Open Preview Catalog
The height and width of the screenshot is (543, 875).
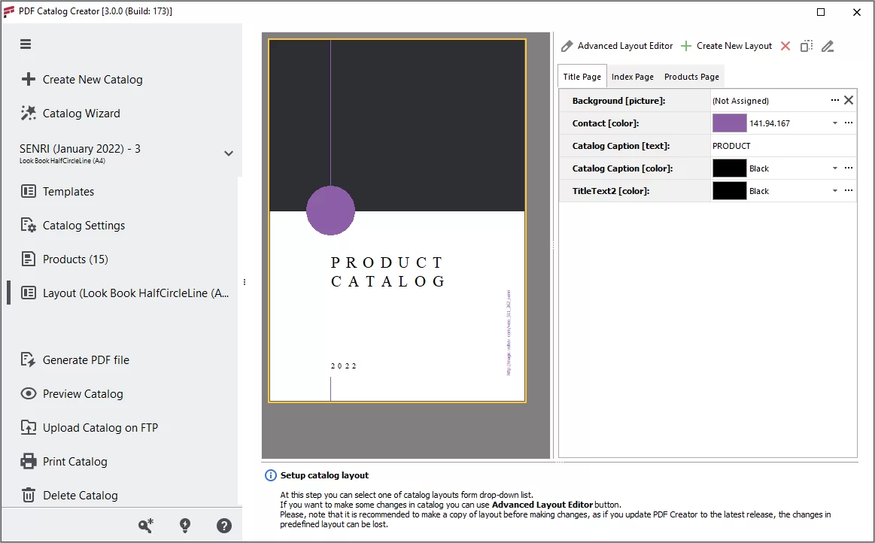(29, 393)
